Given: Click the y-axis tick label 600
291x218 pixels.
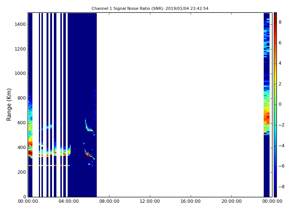Looking at the screenshot, I should pos(21,123).
